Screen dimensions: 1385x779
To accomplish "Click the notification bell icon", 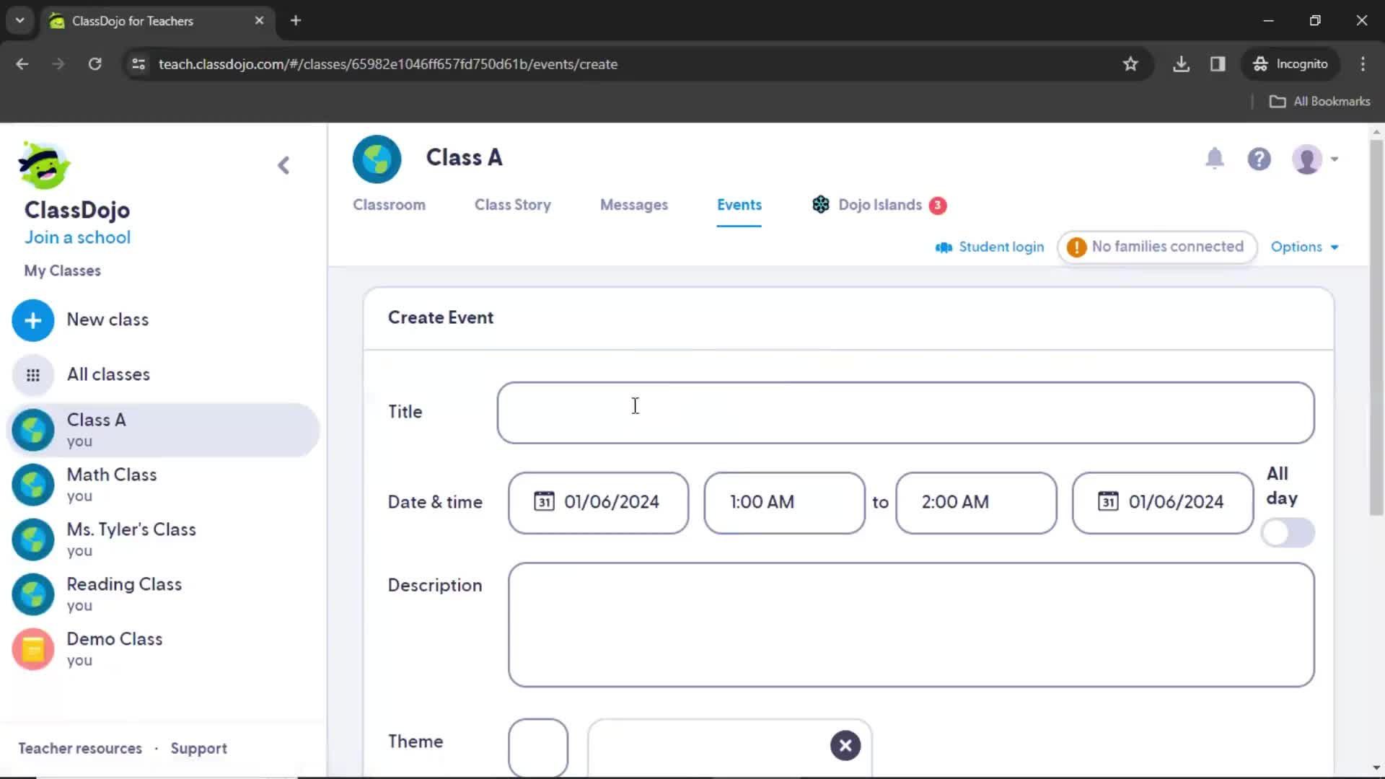I will [x=1215, y=159].
